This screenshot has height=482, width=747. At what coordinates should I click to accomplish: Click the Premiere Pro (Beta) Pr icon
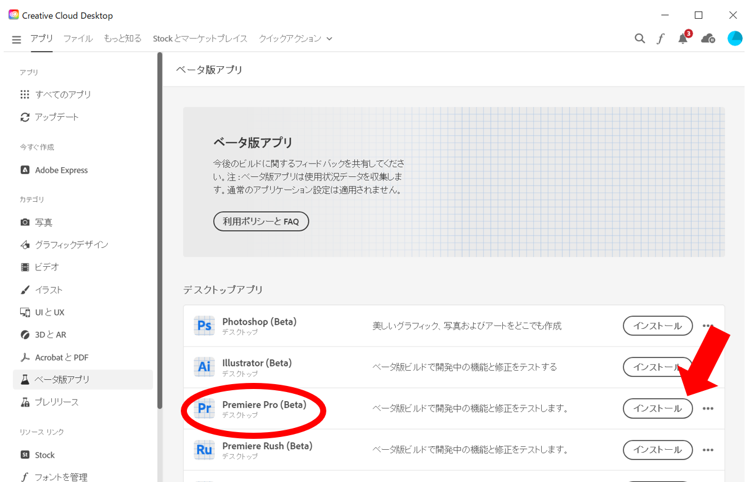[x=205, y=408]
